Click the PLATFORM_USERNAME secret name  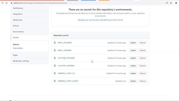tap(66, 66)
